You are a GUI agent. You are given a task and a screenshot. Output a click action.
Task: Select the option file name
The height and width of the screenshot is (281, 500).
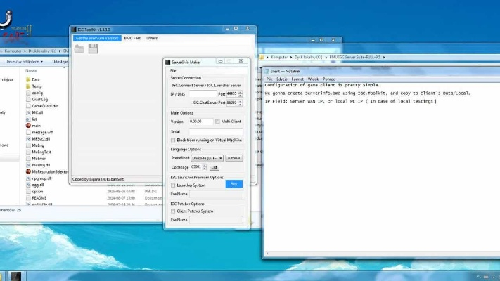pyautogui.click(x=37, y=192)
